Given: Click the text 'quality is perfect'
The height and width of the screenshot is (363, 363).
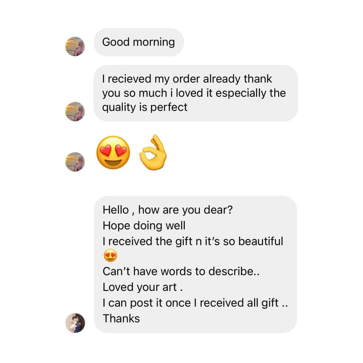Looking at the screenshot, I should pos(145,107).
